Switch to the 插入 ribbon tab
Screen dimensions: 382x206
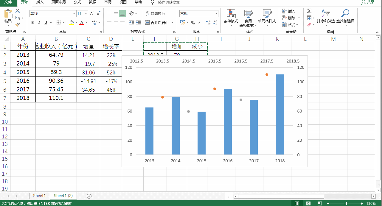point(40,2)
